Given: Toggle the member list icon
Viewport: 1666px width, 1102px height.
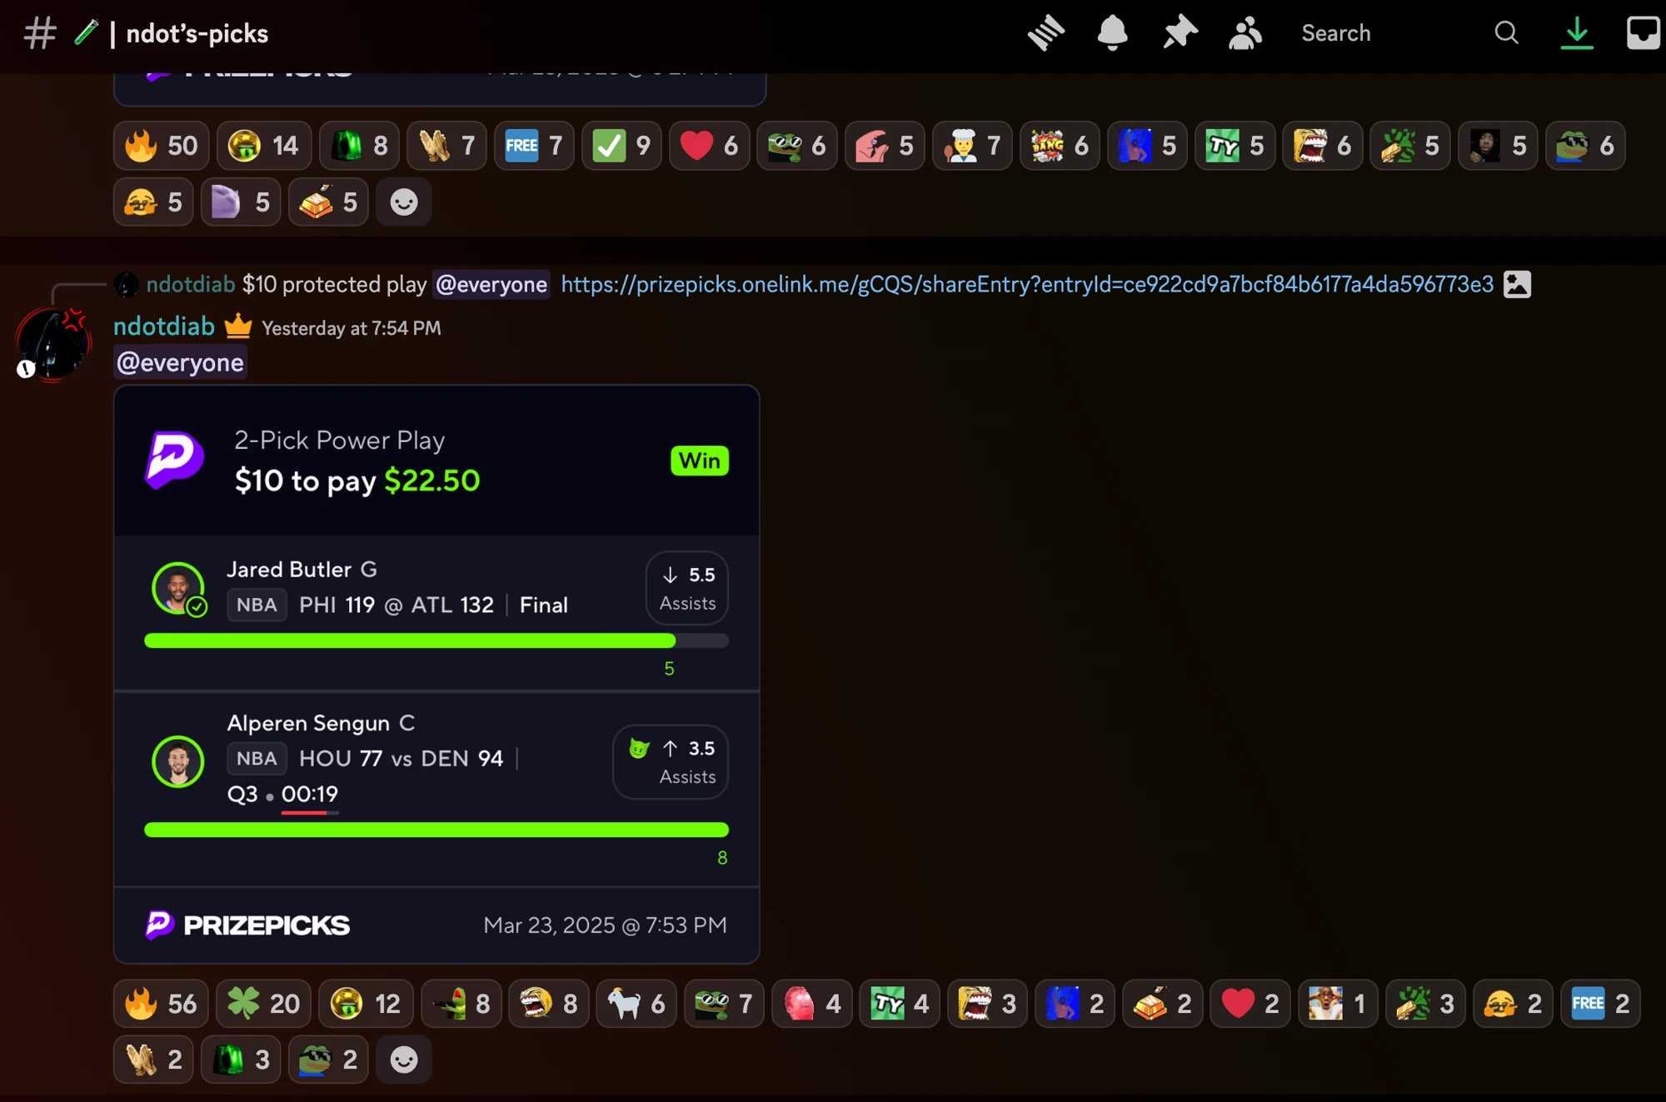Looking at the screenshot, I should [1245, 33].
